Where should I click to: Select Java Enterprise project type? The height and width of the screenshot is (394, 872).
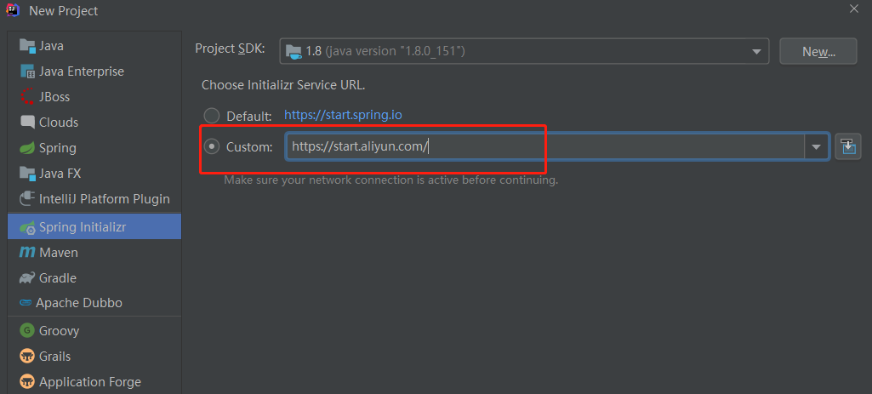[x=94, y=71]
